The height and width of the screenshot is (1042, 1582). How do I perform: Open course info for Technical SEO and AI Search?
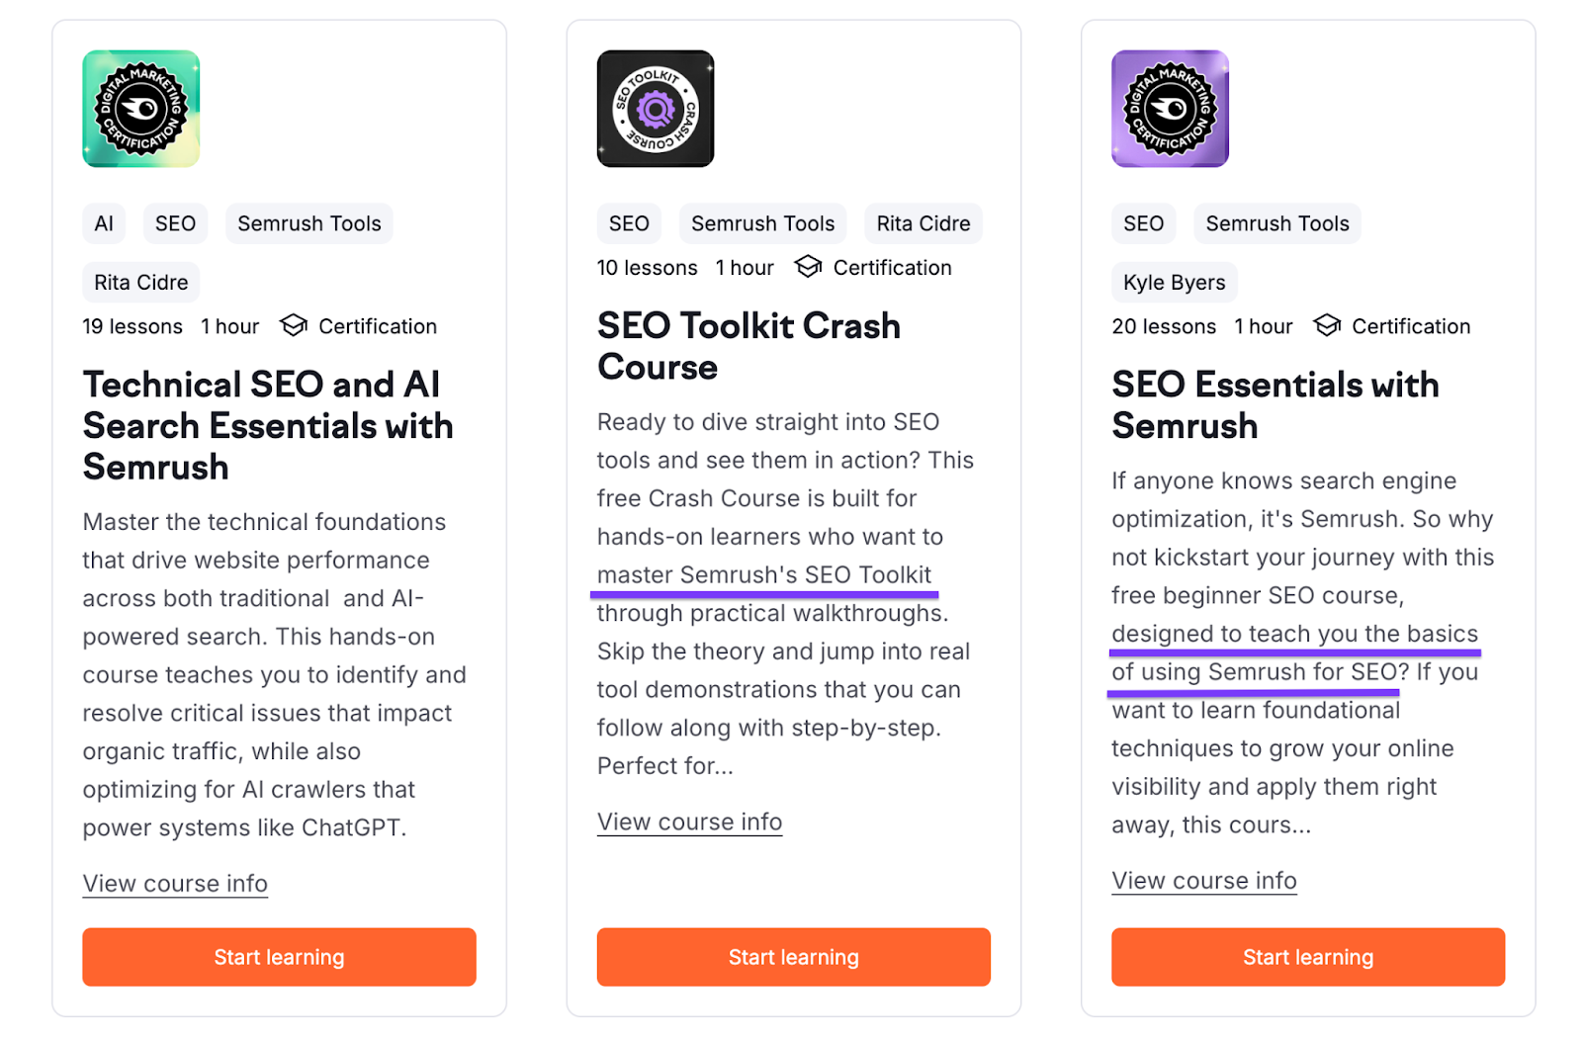coord(175,884)
